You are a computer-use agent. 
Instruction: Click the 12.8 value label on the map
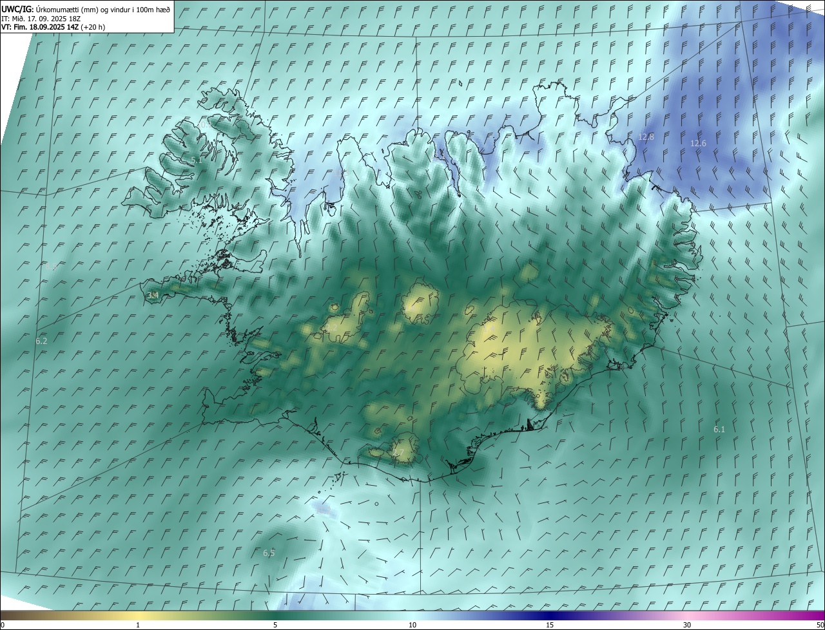[x=646, y=137]
